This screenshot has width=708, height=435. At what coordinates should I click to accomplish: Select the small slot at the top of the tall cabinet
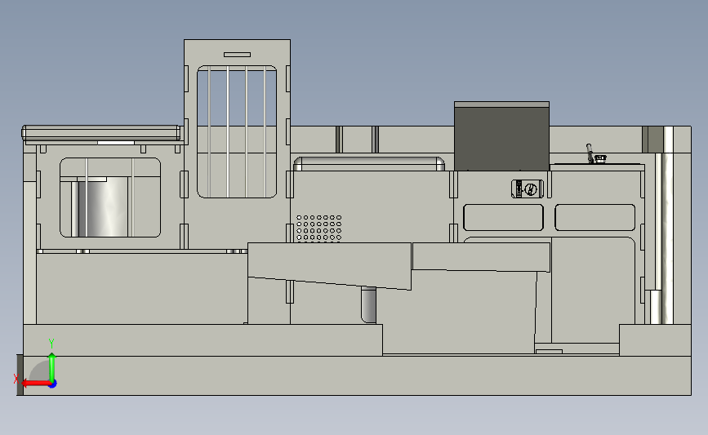click(237, 55)
